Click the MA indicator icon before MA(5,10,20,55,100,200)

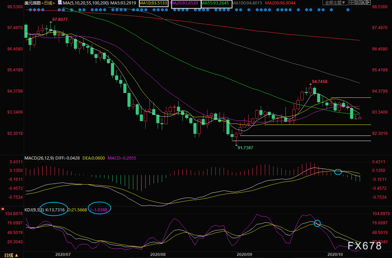(60, 3)
